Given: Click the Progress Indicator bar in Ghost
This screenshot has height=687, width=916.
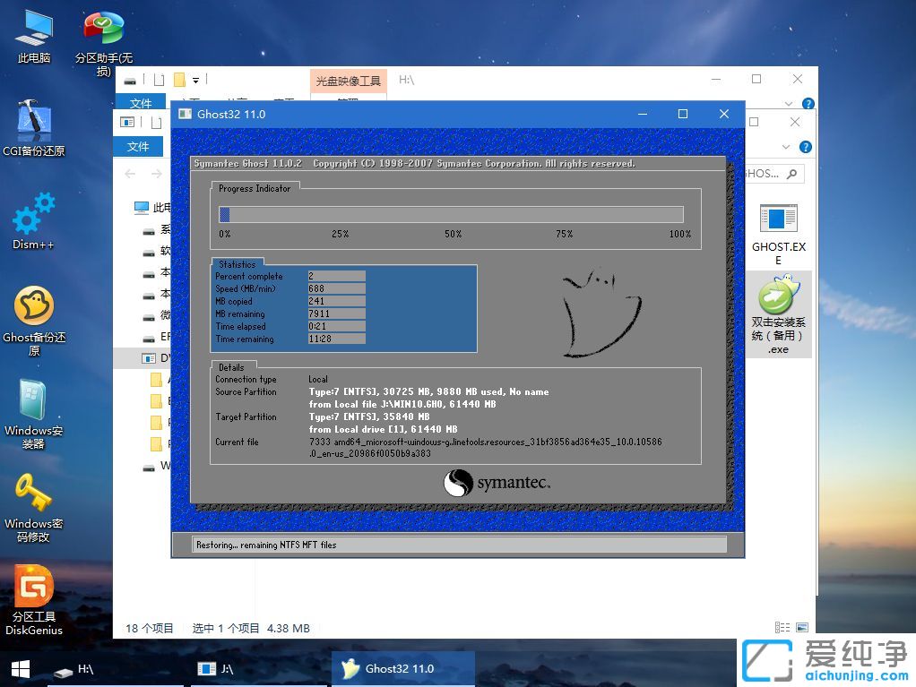Looking at the screenshot, I should [452, 214].
